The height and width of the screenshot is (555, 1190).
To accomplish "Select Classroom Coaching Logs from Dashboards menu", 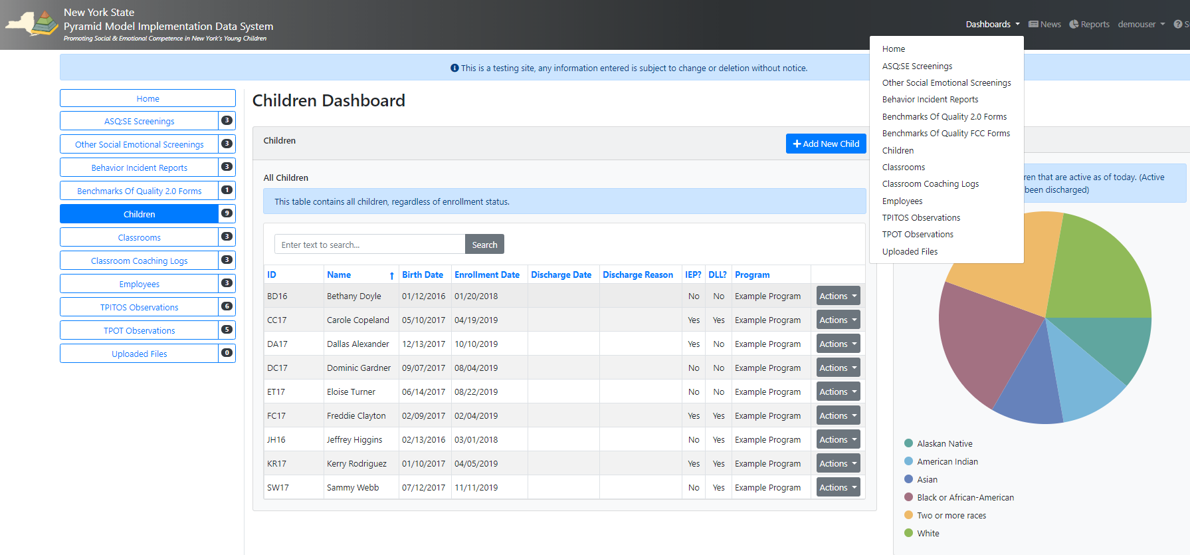I will [x=930, y=184].
